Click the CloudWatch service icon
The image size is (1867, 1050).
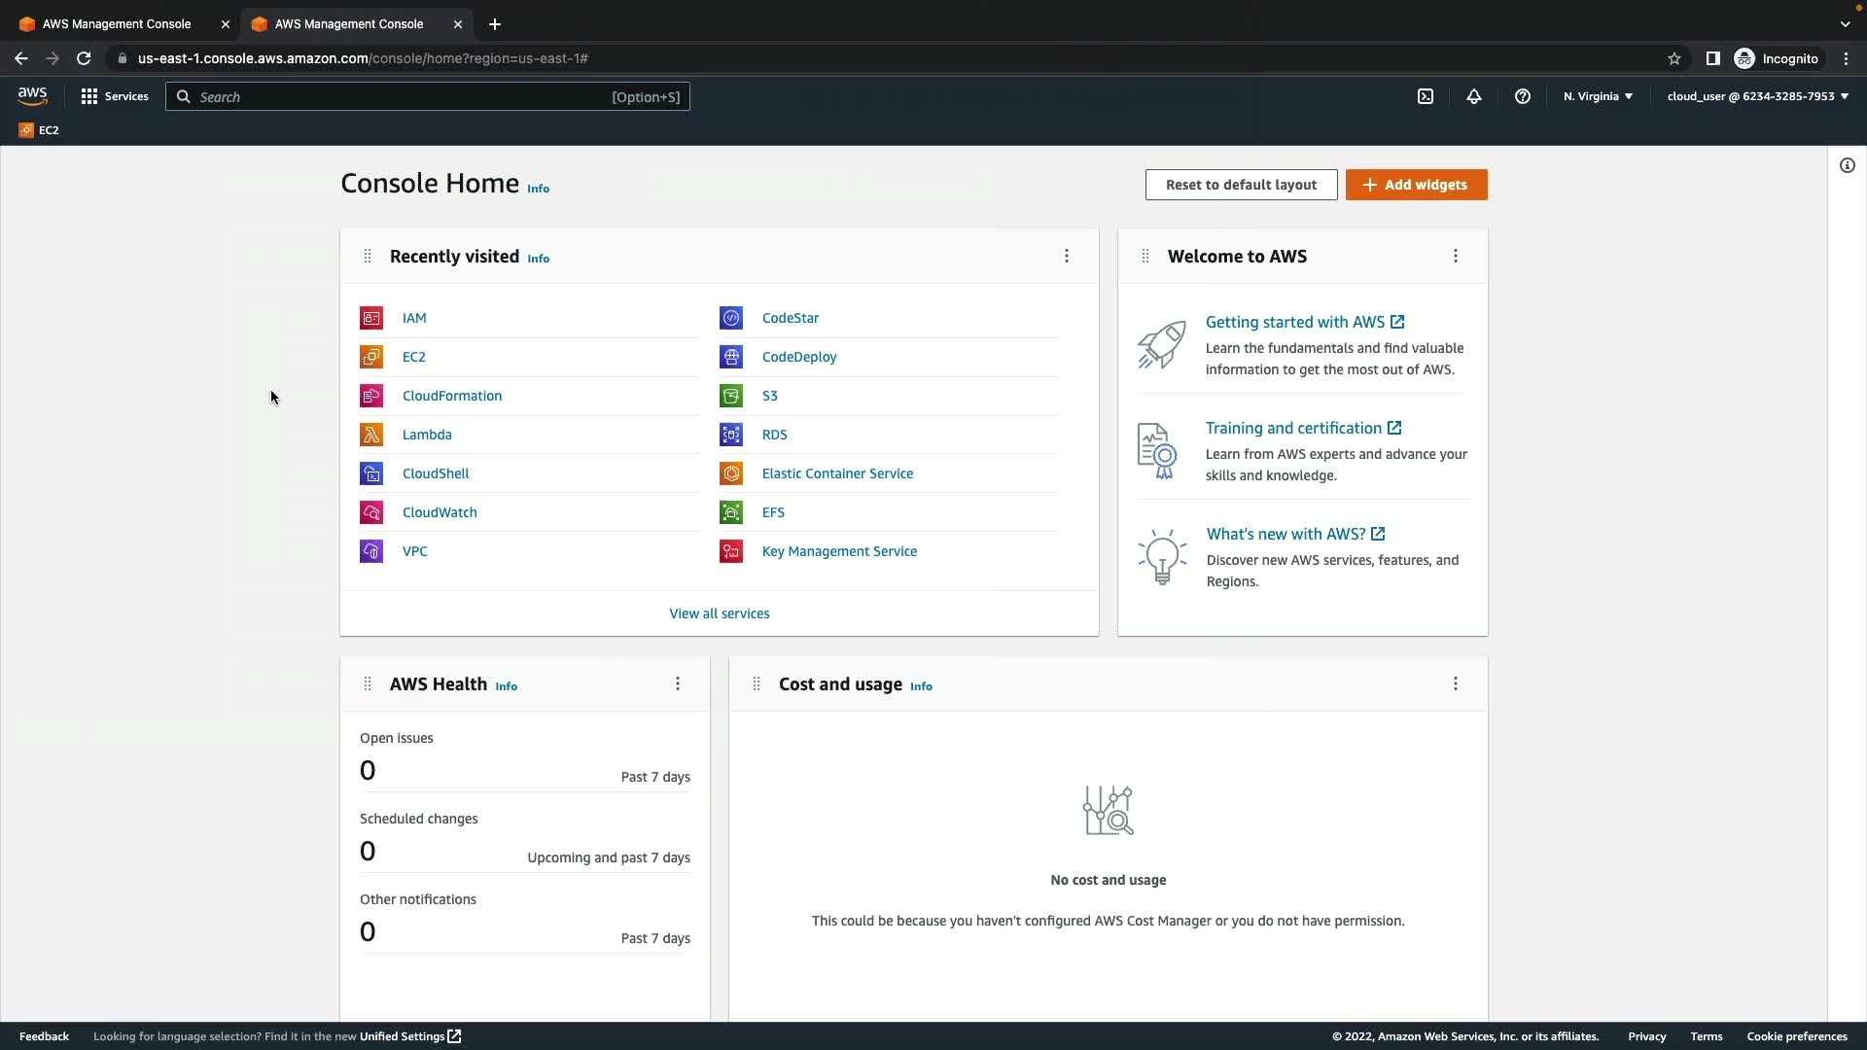pos(371,512)
